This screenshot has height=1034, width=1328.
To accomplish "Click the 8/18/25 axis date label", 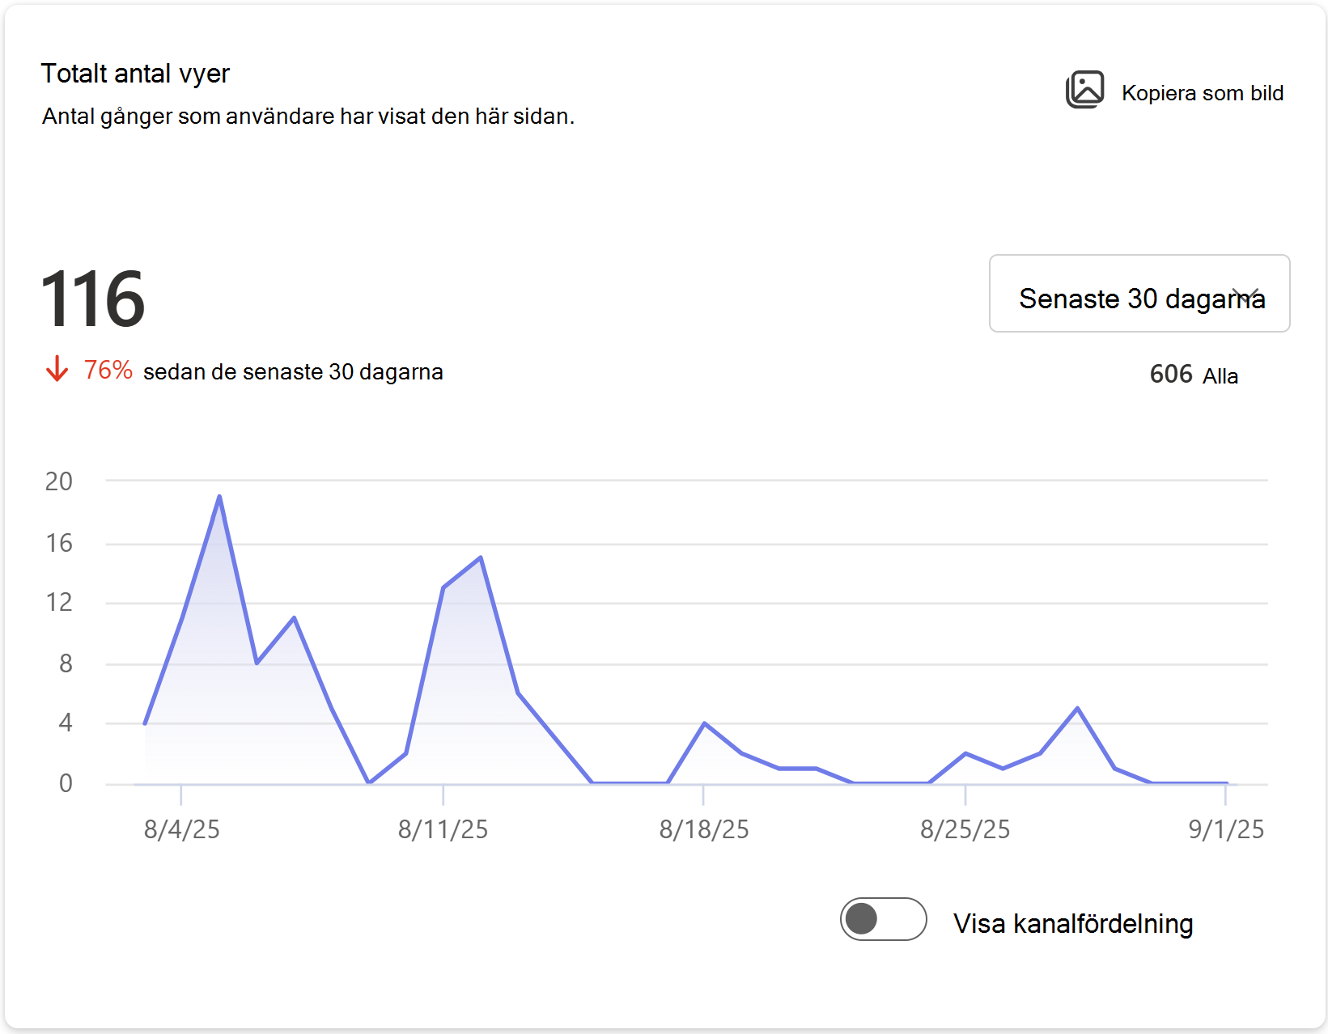I will (x=704, y=829).
